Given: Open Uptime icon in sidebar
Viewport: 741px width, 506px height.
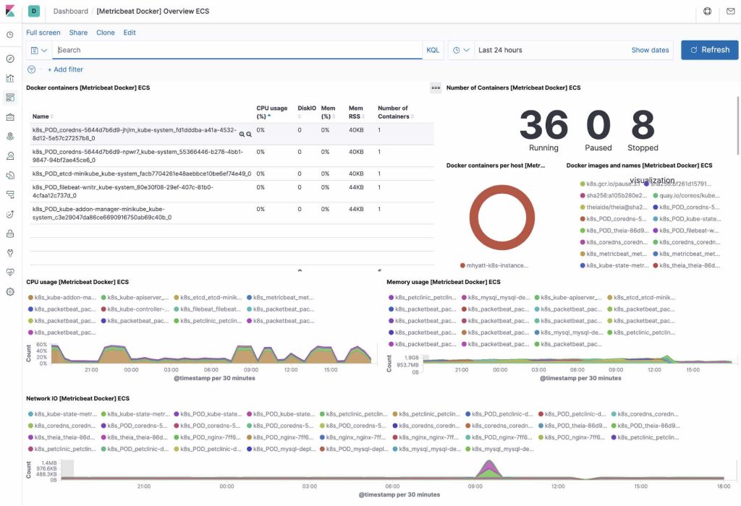Looking at the screenshot, I should (10, 214).
